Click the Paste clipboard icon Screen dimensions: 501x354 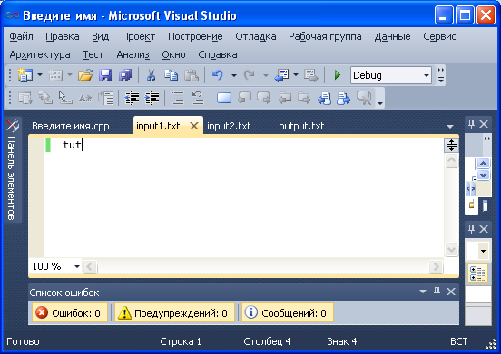192,75
